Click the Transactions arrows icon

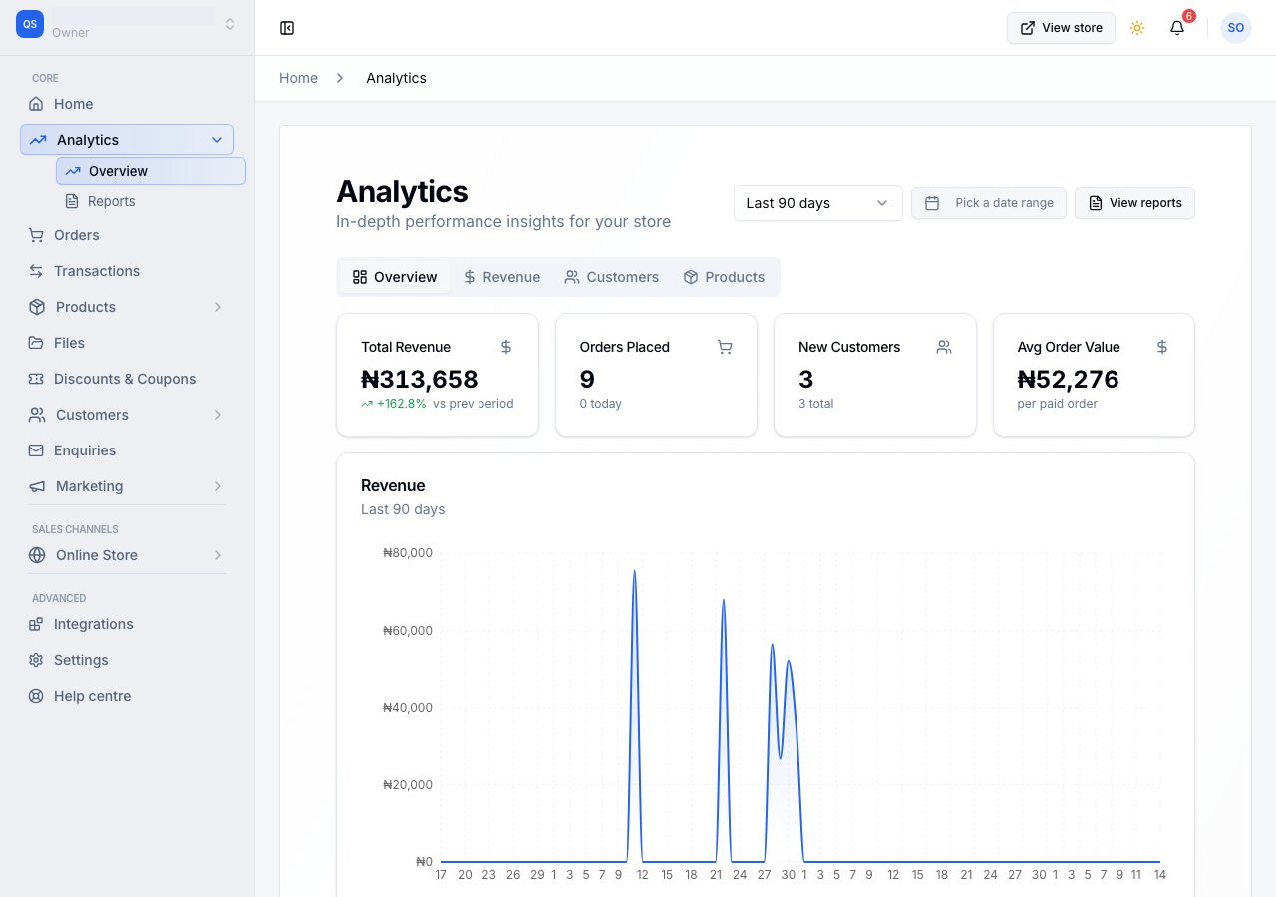(36, 271)
